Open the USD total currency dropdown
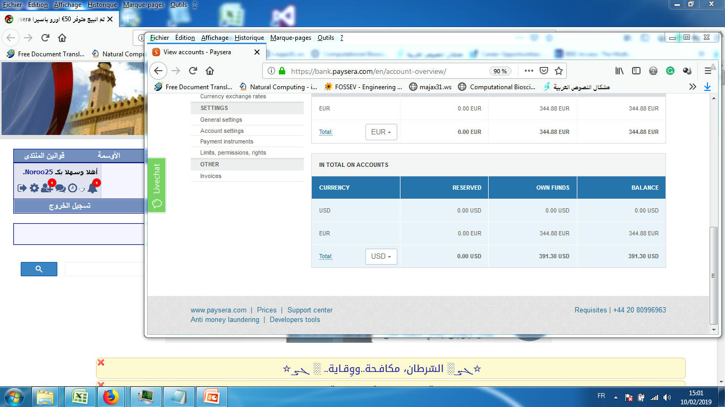 [x=381, y=256]
